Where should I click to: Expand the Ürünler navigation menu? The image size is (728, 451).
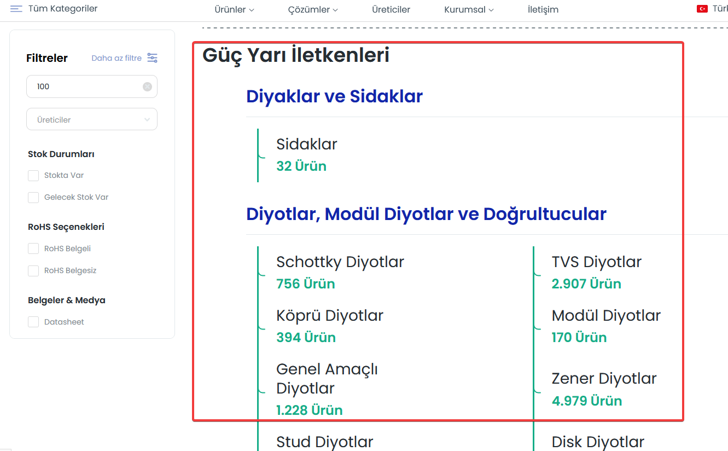233,10
